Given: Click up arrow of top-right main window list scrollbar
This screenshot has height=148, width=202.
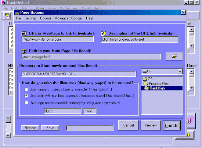Looking at the screenshot, I should (192, 30).
